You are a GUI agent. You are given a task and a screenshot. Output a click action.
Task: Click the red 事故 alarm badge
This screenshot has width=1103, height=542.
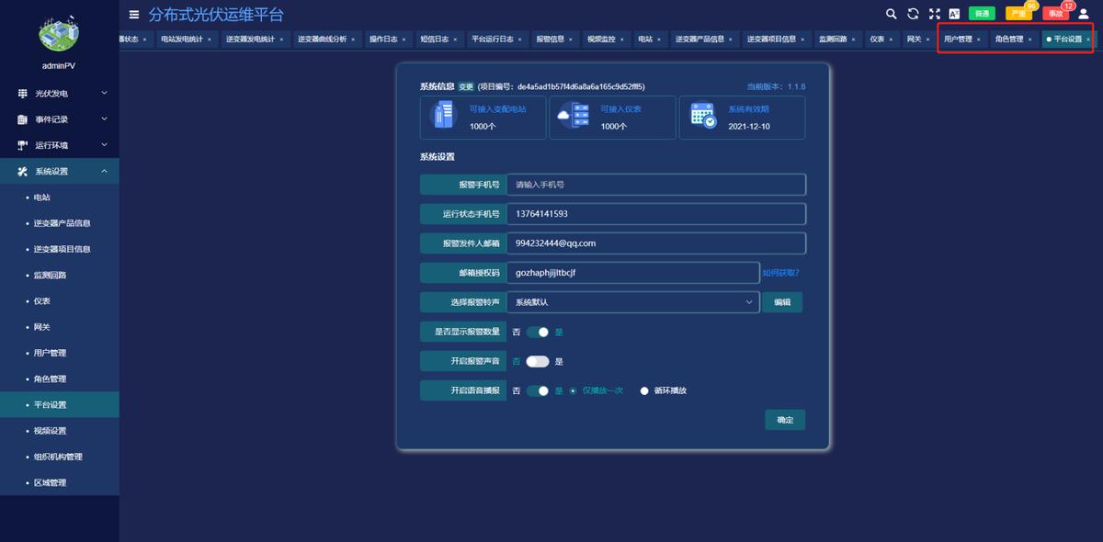[x=1055, y=14]
